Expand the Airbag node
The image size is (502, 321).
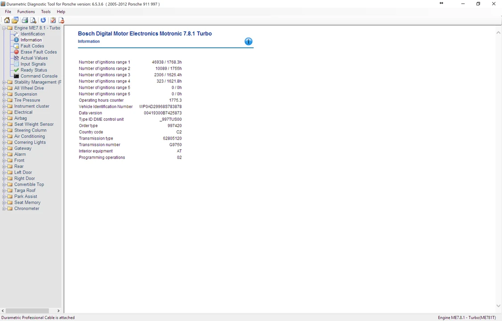tap(4, 118)
